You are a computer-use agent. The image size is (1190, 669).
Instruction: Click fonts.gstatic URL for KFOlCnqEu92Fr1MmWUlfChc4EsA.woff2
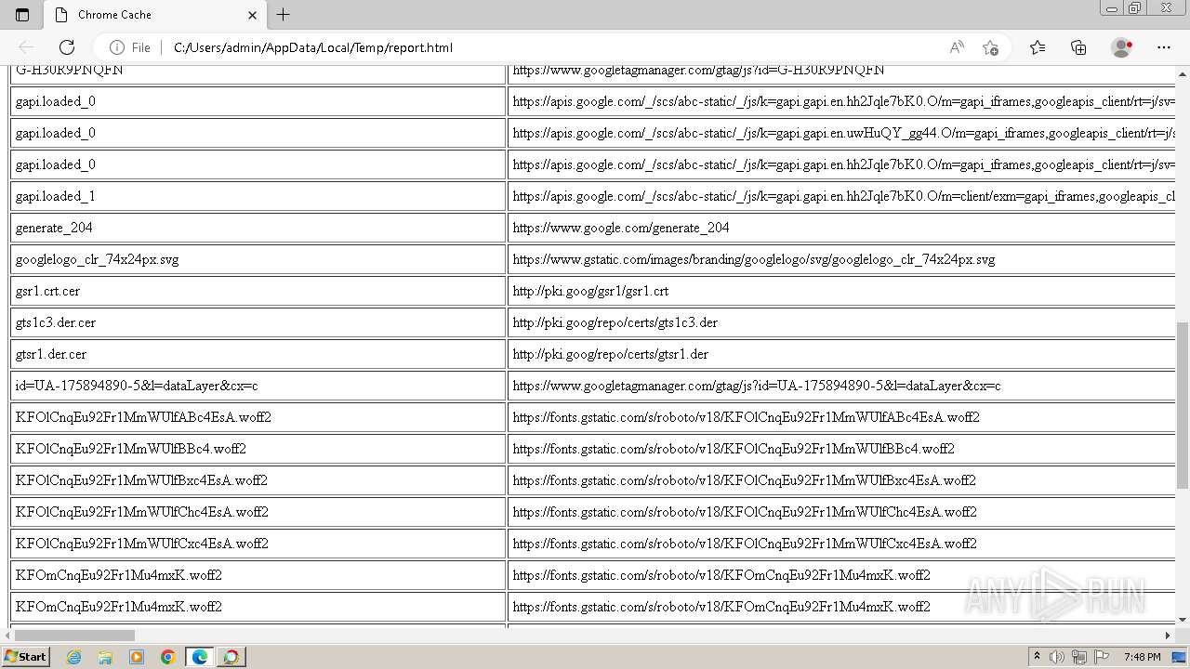841,512
